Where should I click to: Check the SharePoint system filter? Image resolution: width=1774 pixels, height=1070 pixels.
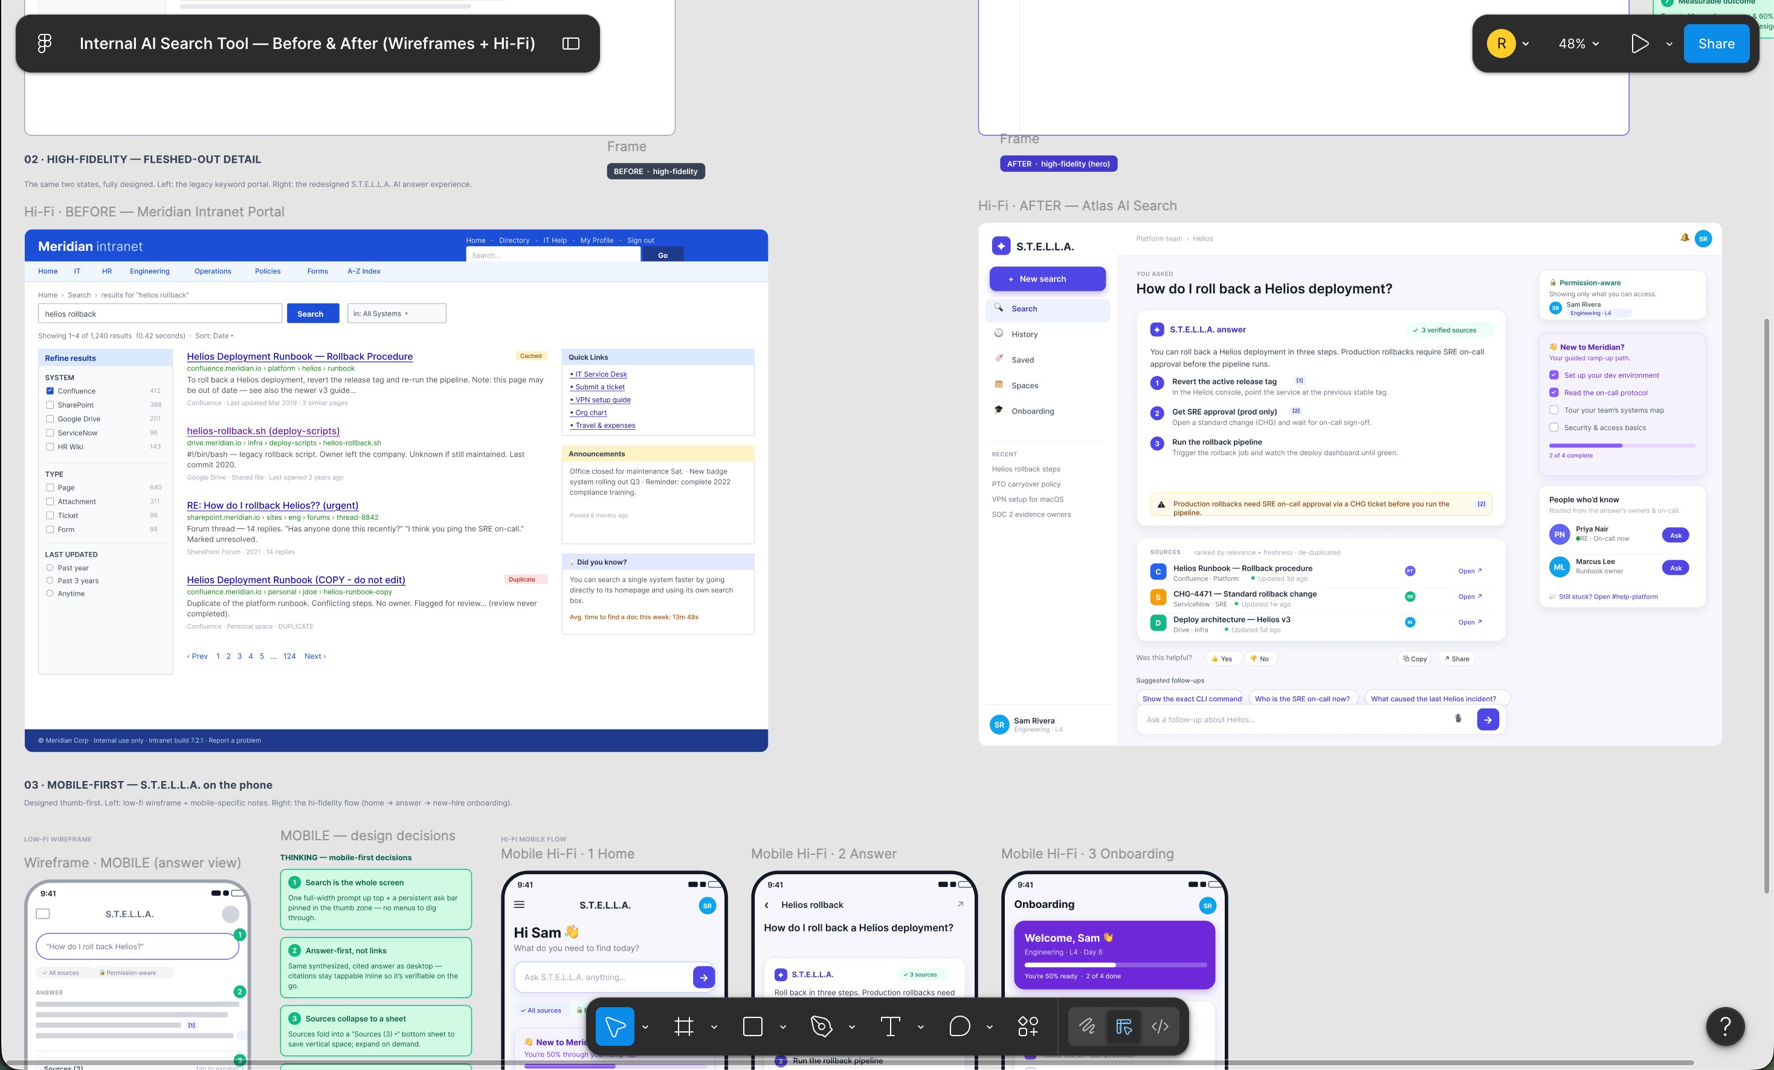[x=50, y=405]
